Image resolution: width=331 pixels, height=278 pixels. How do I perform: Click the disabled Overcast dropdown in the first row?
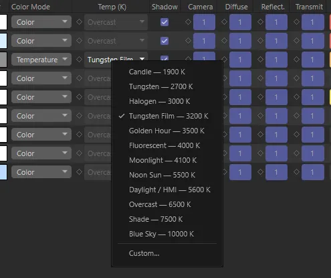[x=116, y=22]
